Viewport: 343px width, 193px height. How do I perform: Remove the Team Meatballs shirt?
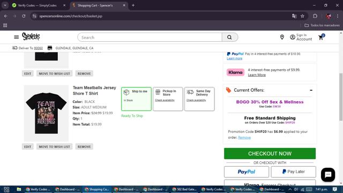(x=84, y=146)
